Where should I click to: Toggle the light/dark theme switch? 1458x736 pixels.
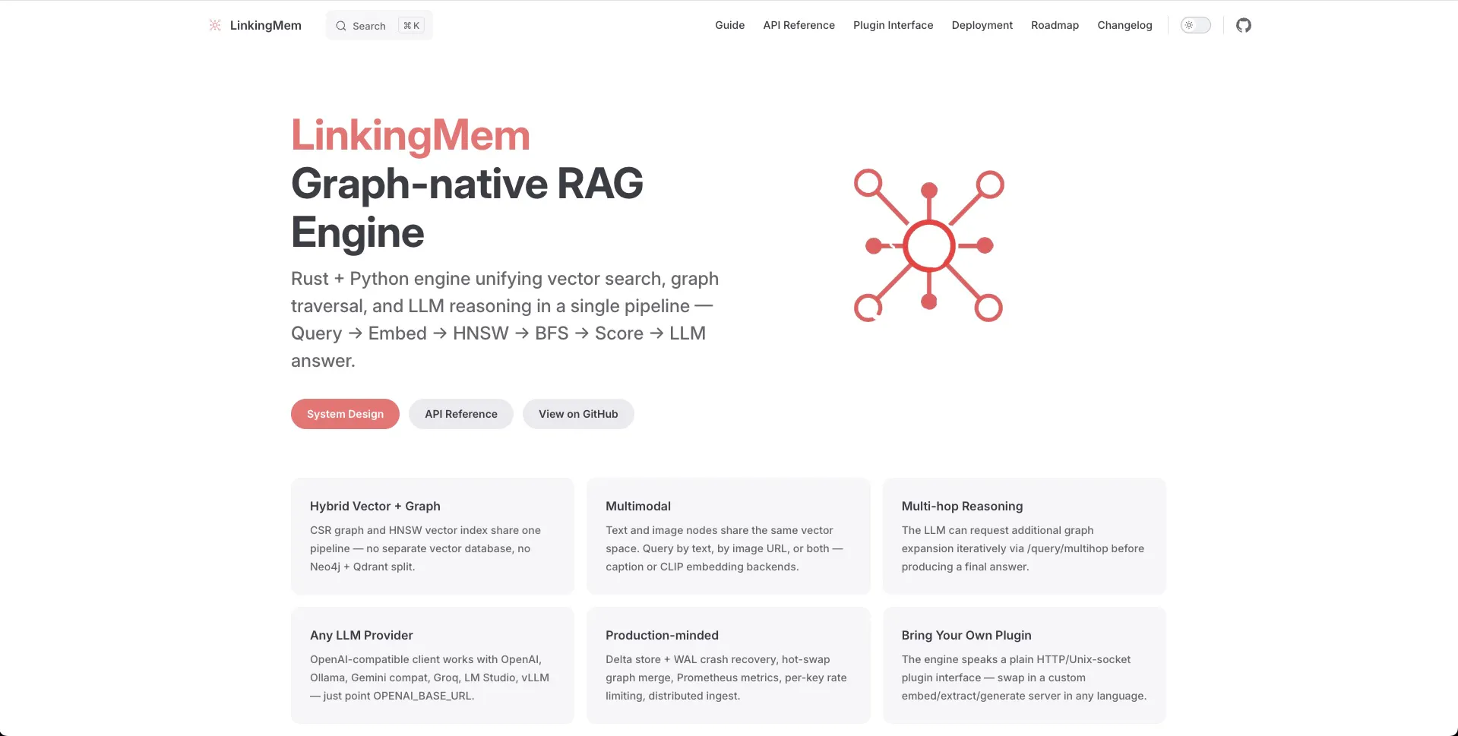click(1195, 25)
